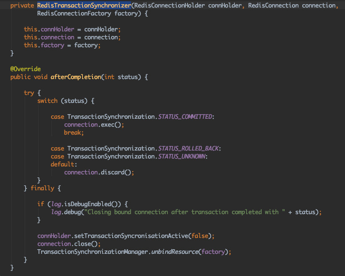The width and height of the screenshot is (345, 276).
Task: Click the this.connHolder field assignment
Action: pyautogui.click(x=72, y=29)
